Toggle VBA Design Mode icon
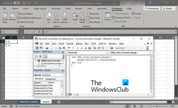This screenshot has height=108, width=178. (x=90, y=48)
